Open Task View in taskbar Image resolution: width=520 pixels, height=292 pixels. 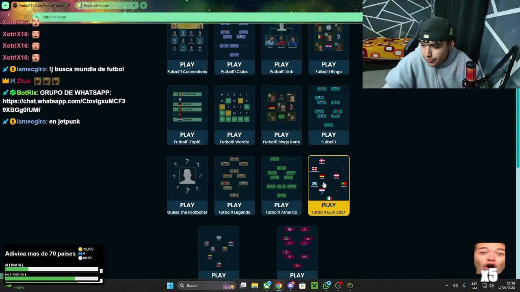(243, 286)
